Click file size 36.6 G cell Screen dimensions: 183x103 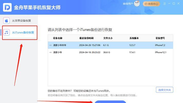click(x=107, y=52)
